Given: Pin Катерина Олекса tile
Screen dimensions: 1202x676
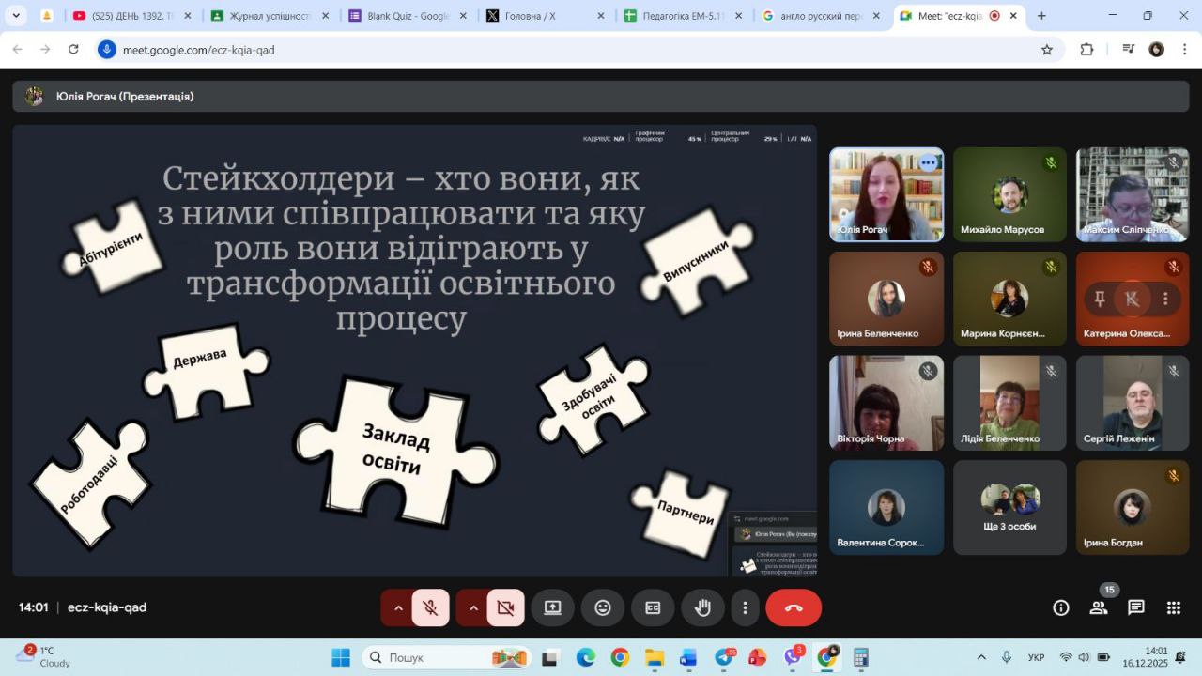Looking at the screenshot, I should (x=1100, y=299).
